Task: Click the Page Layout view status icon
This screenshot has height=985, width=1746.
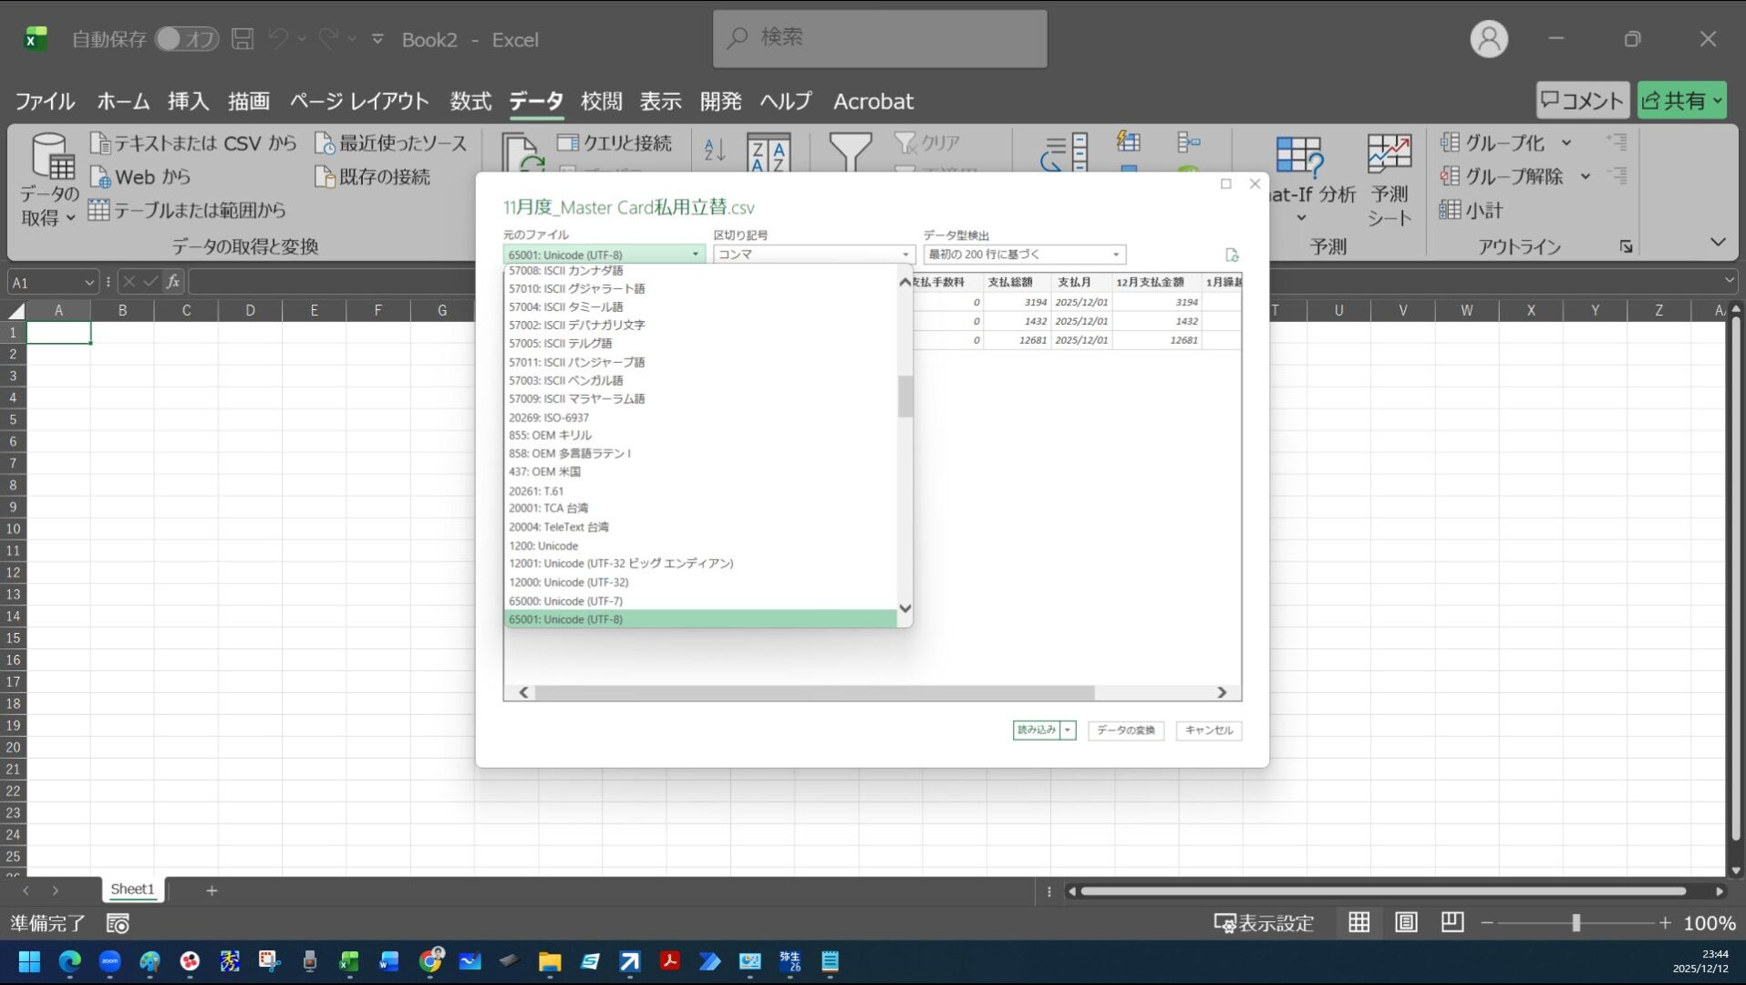Action: coord(1406,923)
